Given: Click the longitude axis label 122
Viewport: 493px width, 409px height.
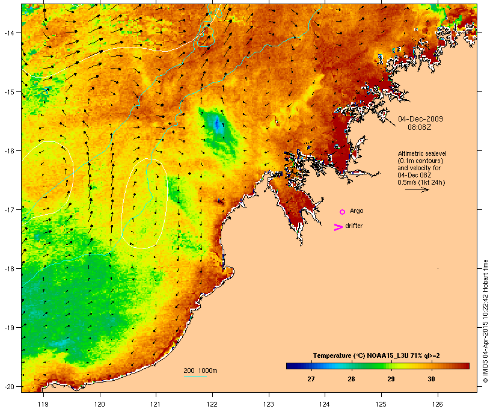Looking at the screenshot, I should pyautogui.click(x=212, y=404).
